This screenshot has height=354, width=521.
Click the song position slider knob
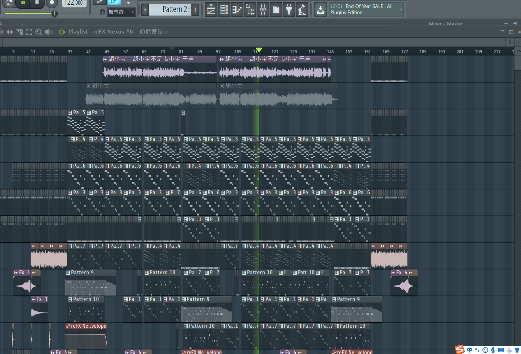tap(54, 14)
